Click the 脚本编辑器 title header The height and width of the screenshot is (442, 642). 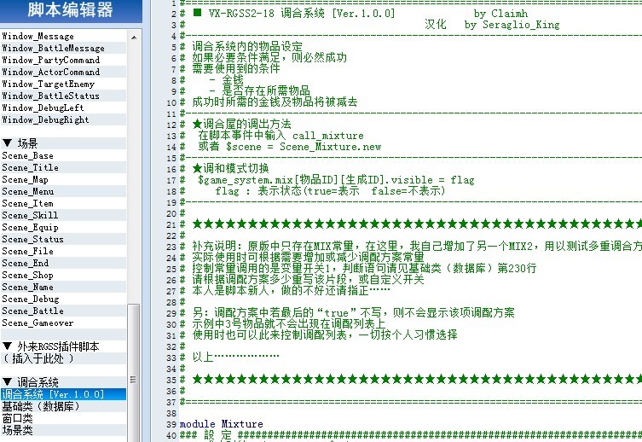[71, 10]
